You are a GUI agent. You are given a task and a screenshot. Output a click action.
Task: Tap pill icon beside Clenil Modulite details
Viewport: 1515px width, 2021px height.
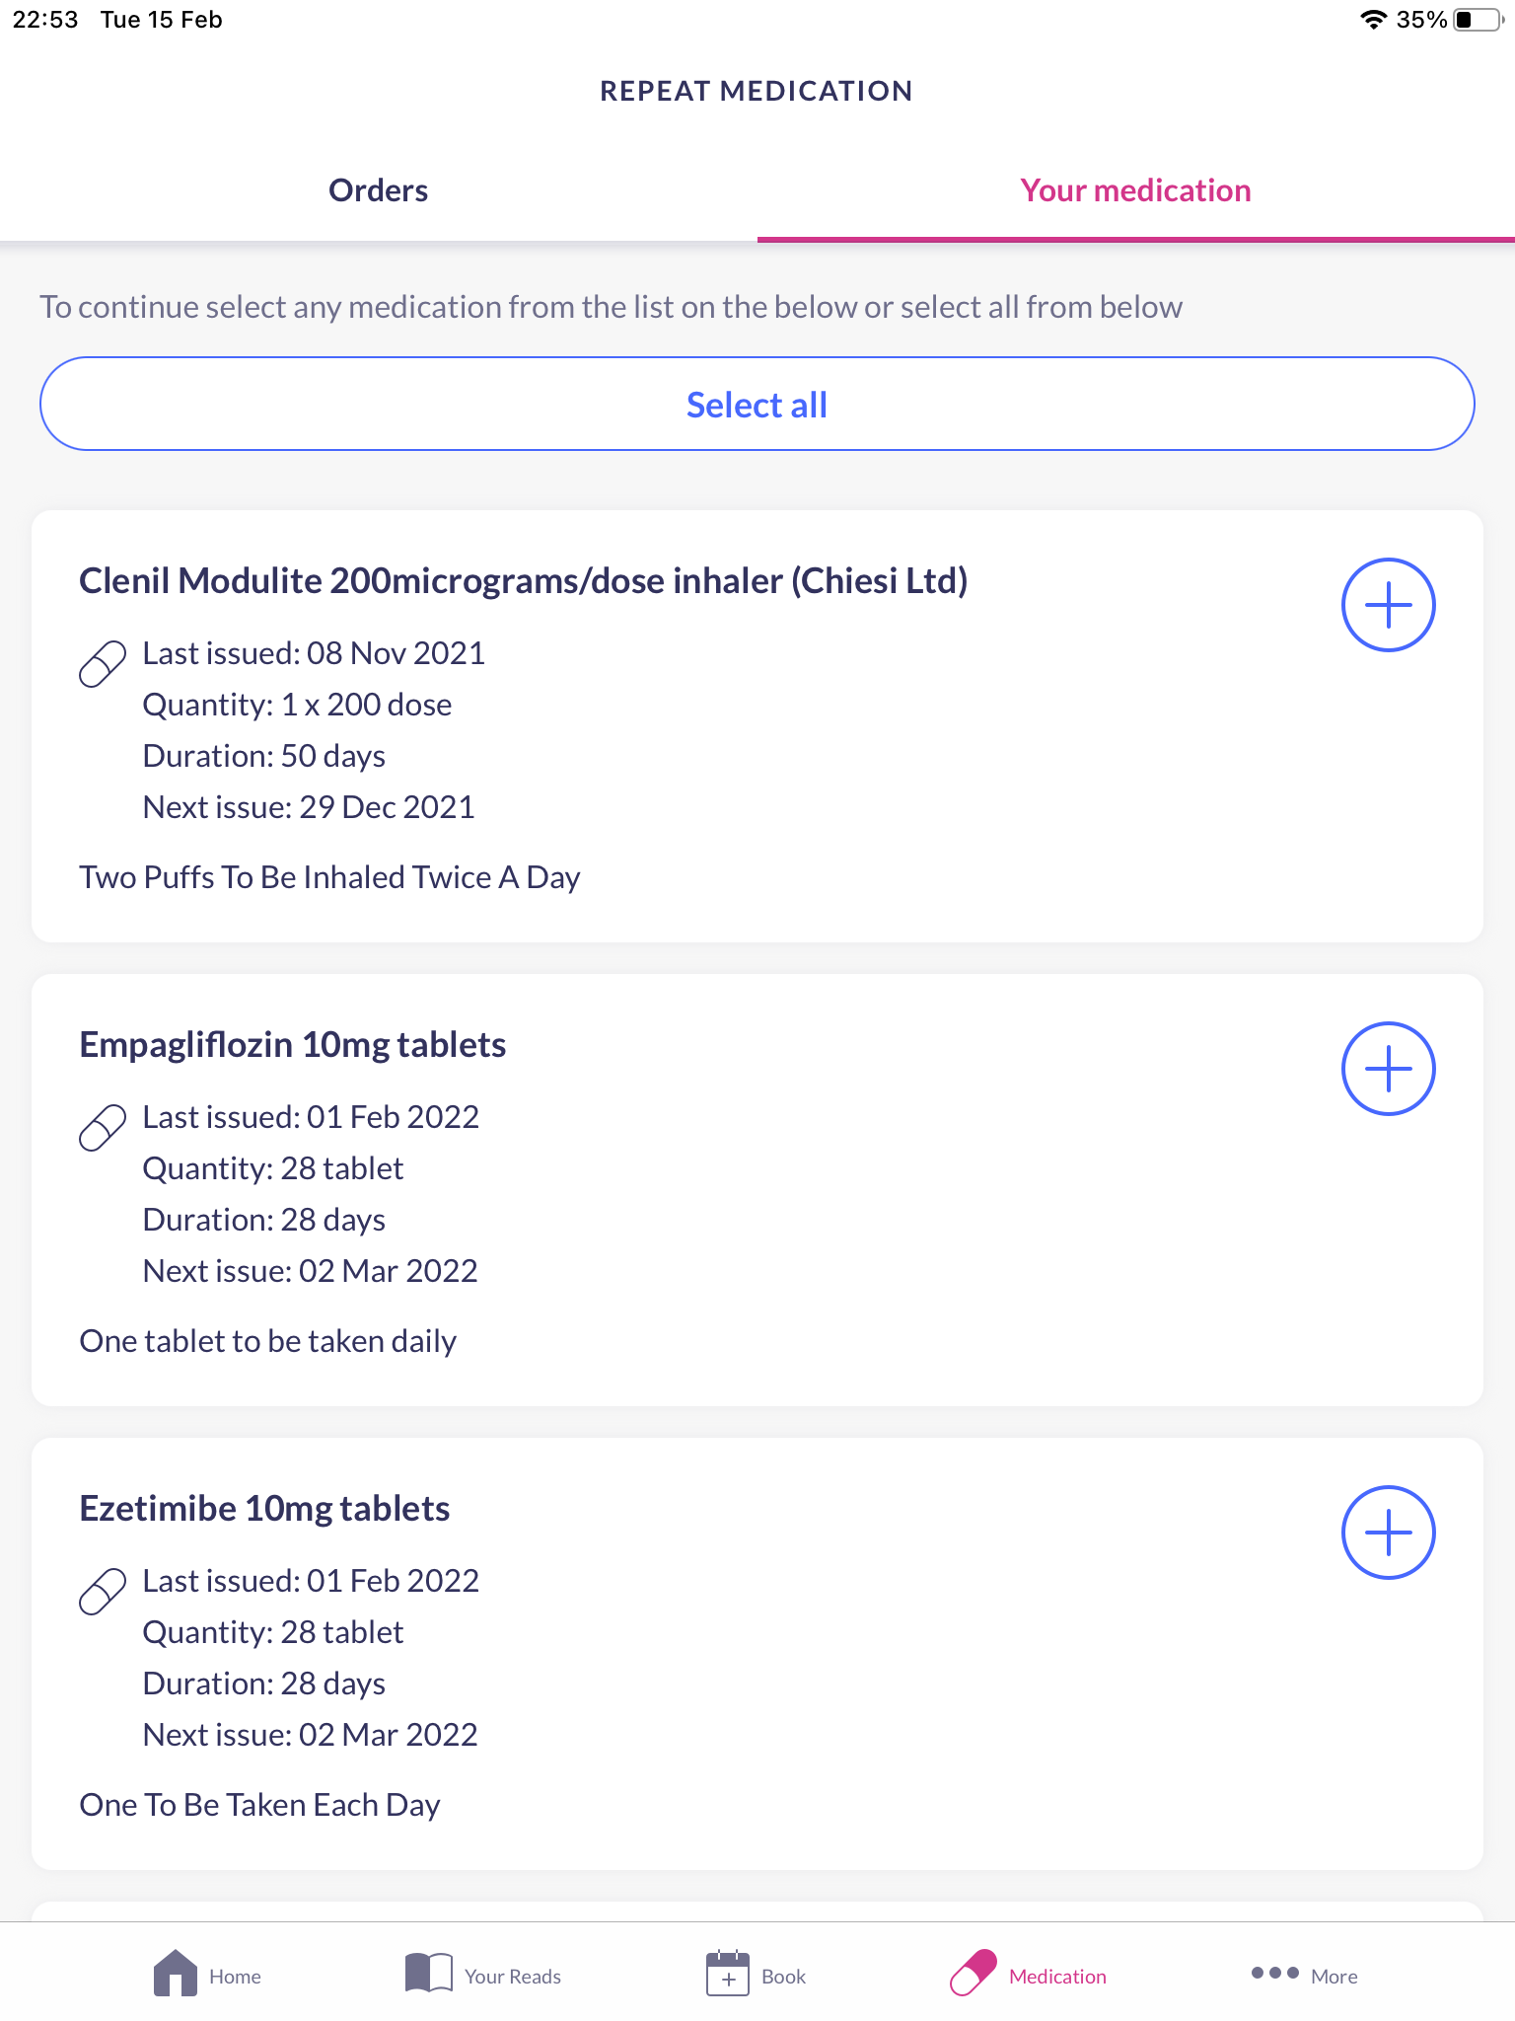(103, 663)
